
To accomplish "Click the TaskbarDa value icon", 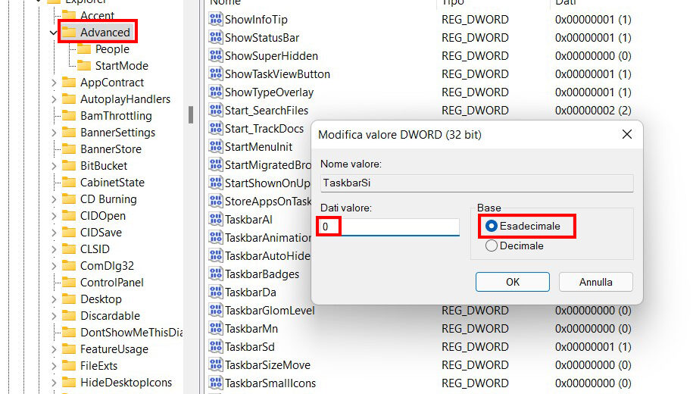I will coord(216,292).
